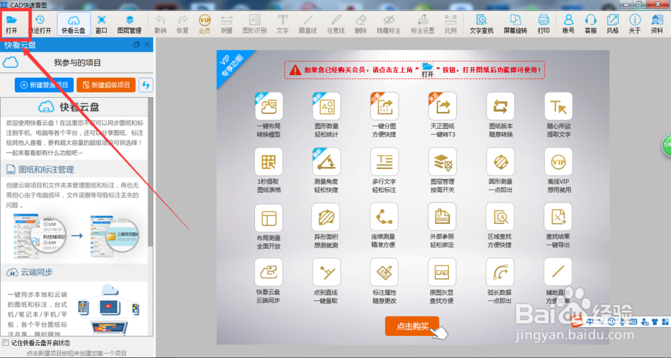This screenshot has width=671, height=358.
Task: Select the 任意线 freehand line tool
Action: click(336, 24)
